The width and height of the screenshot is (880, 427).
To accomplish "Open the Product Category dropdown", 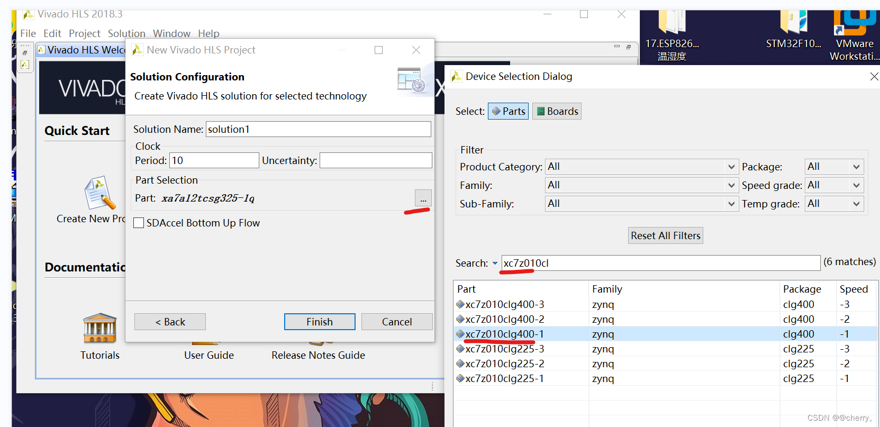I will click(x=641, y=167).
